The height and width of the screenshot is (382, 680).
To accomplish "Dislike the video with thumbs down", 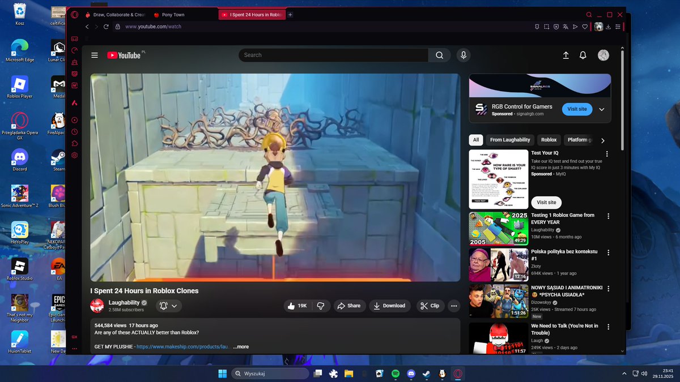I will click(320, 306).
